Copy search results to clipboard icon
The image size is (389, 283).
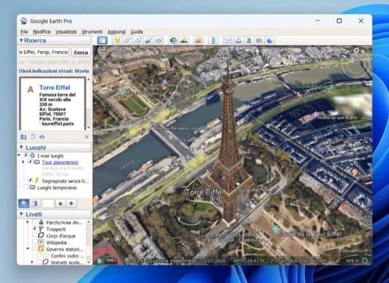coord(33,137)
